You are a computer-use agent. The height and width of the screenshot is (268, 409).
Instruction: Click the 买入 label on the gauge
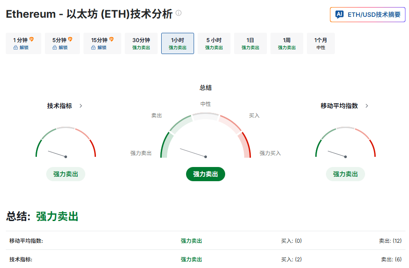[254, 116]
